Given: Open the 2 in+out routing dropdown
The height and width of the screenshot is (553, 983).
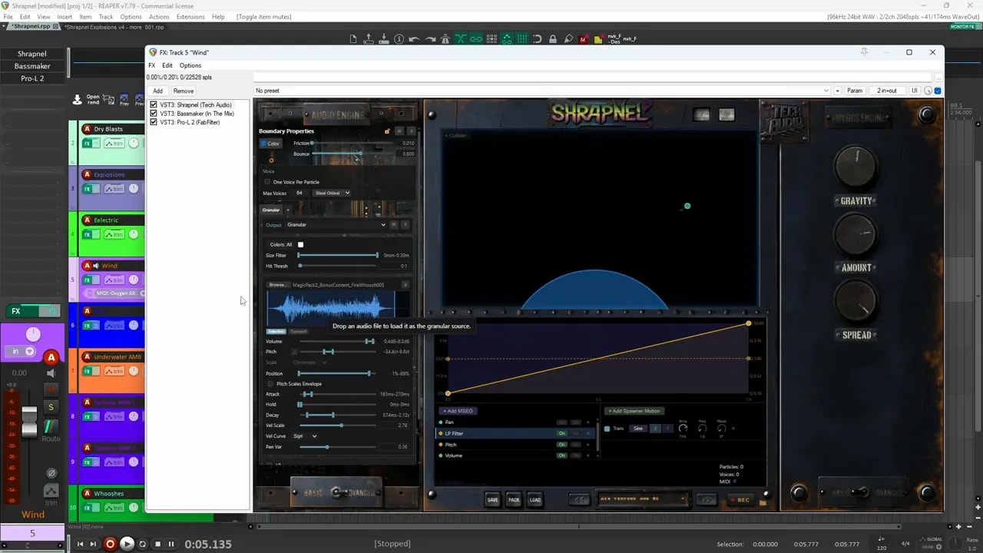Looking at the screenshot, I should tap(887, 91).
